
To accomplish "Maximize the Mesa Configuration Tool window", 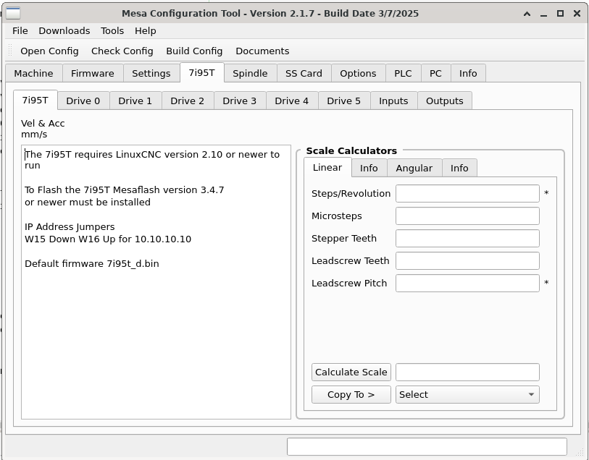I will point(560,14).
